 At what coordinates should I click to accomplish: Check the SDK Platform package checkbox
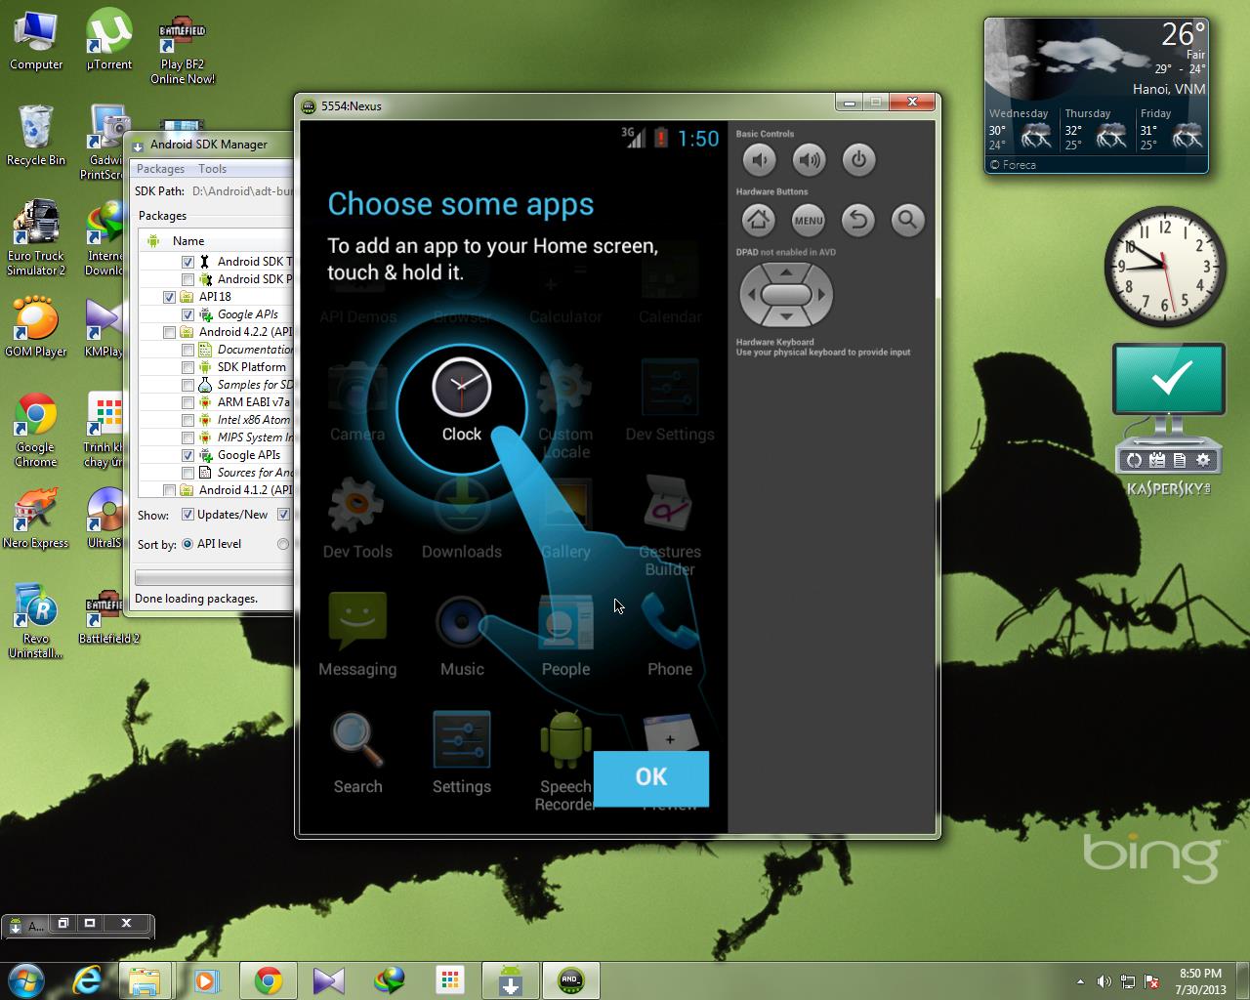point(187,367)
